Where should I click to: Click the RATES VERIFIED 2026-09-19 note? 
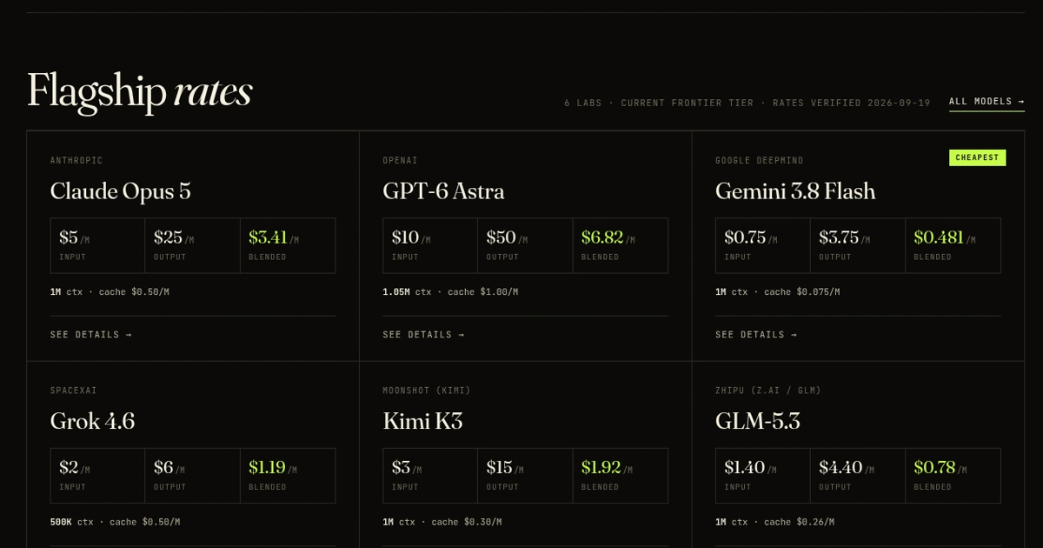coord(850,103)
